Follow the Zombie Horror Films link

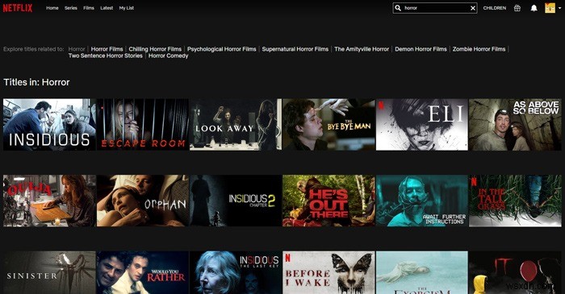point(479,49)
